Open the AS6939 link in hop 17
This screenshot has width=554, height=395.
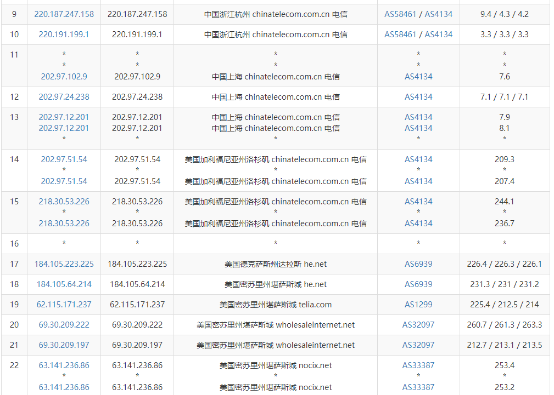(418, 264)
